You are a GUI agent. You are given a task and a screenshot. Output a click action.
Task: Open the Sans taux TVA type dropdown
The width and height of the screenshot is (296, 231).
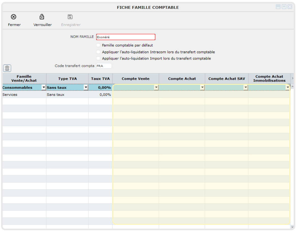[86, 88]
